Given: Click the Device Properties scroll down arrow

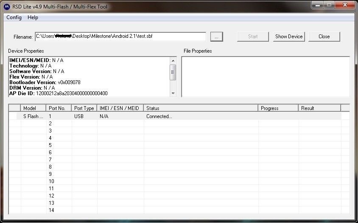Looking at the screenshot, I should point(173,93).
